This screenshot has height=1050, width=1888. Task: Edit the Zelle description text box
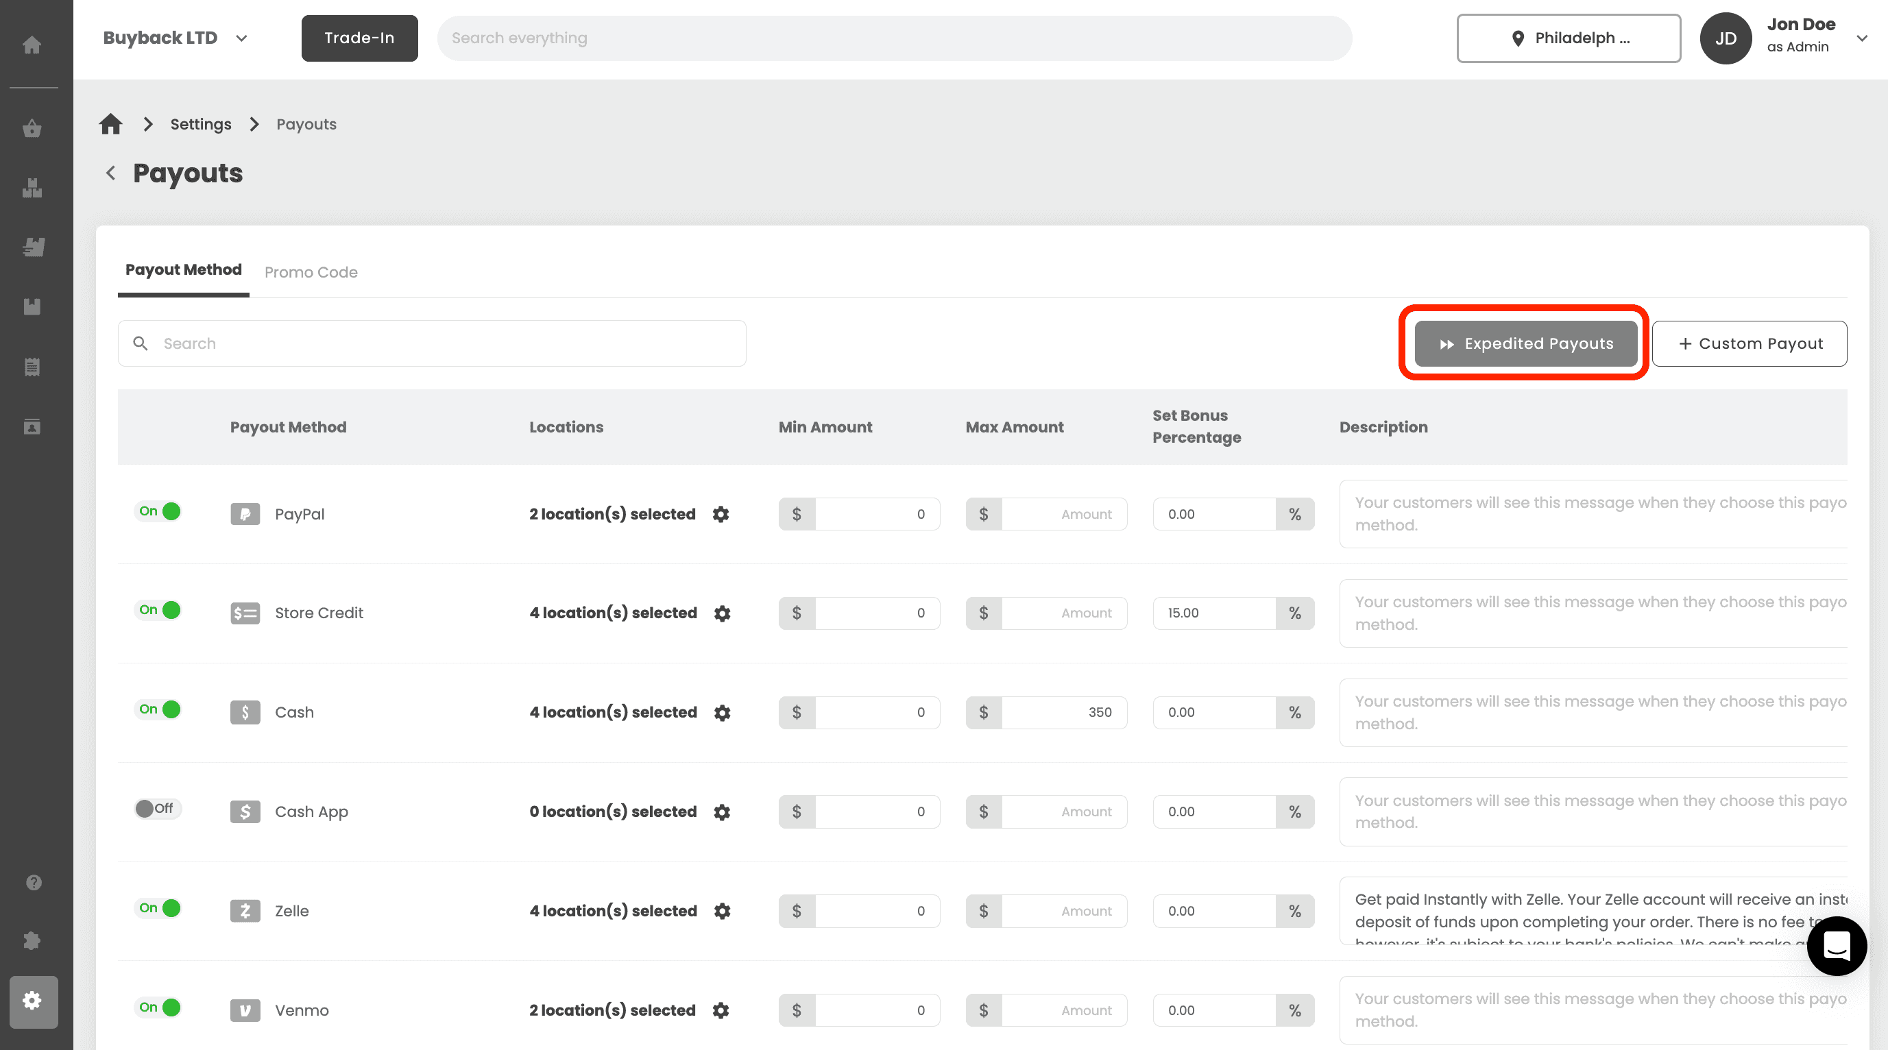click(1593, 911)
